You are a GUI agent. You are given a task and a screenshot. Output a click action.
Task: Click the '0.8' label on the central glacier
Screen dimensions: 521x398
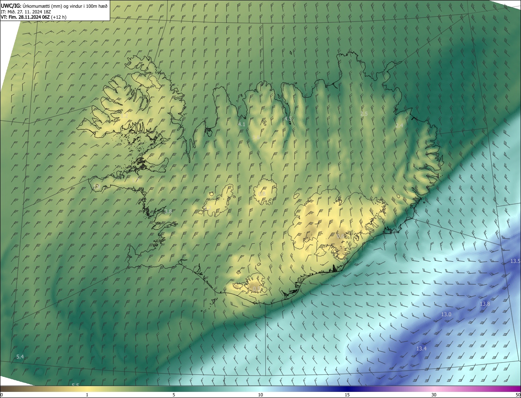262,194
